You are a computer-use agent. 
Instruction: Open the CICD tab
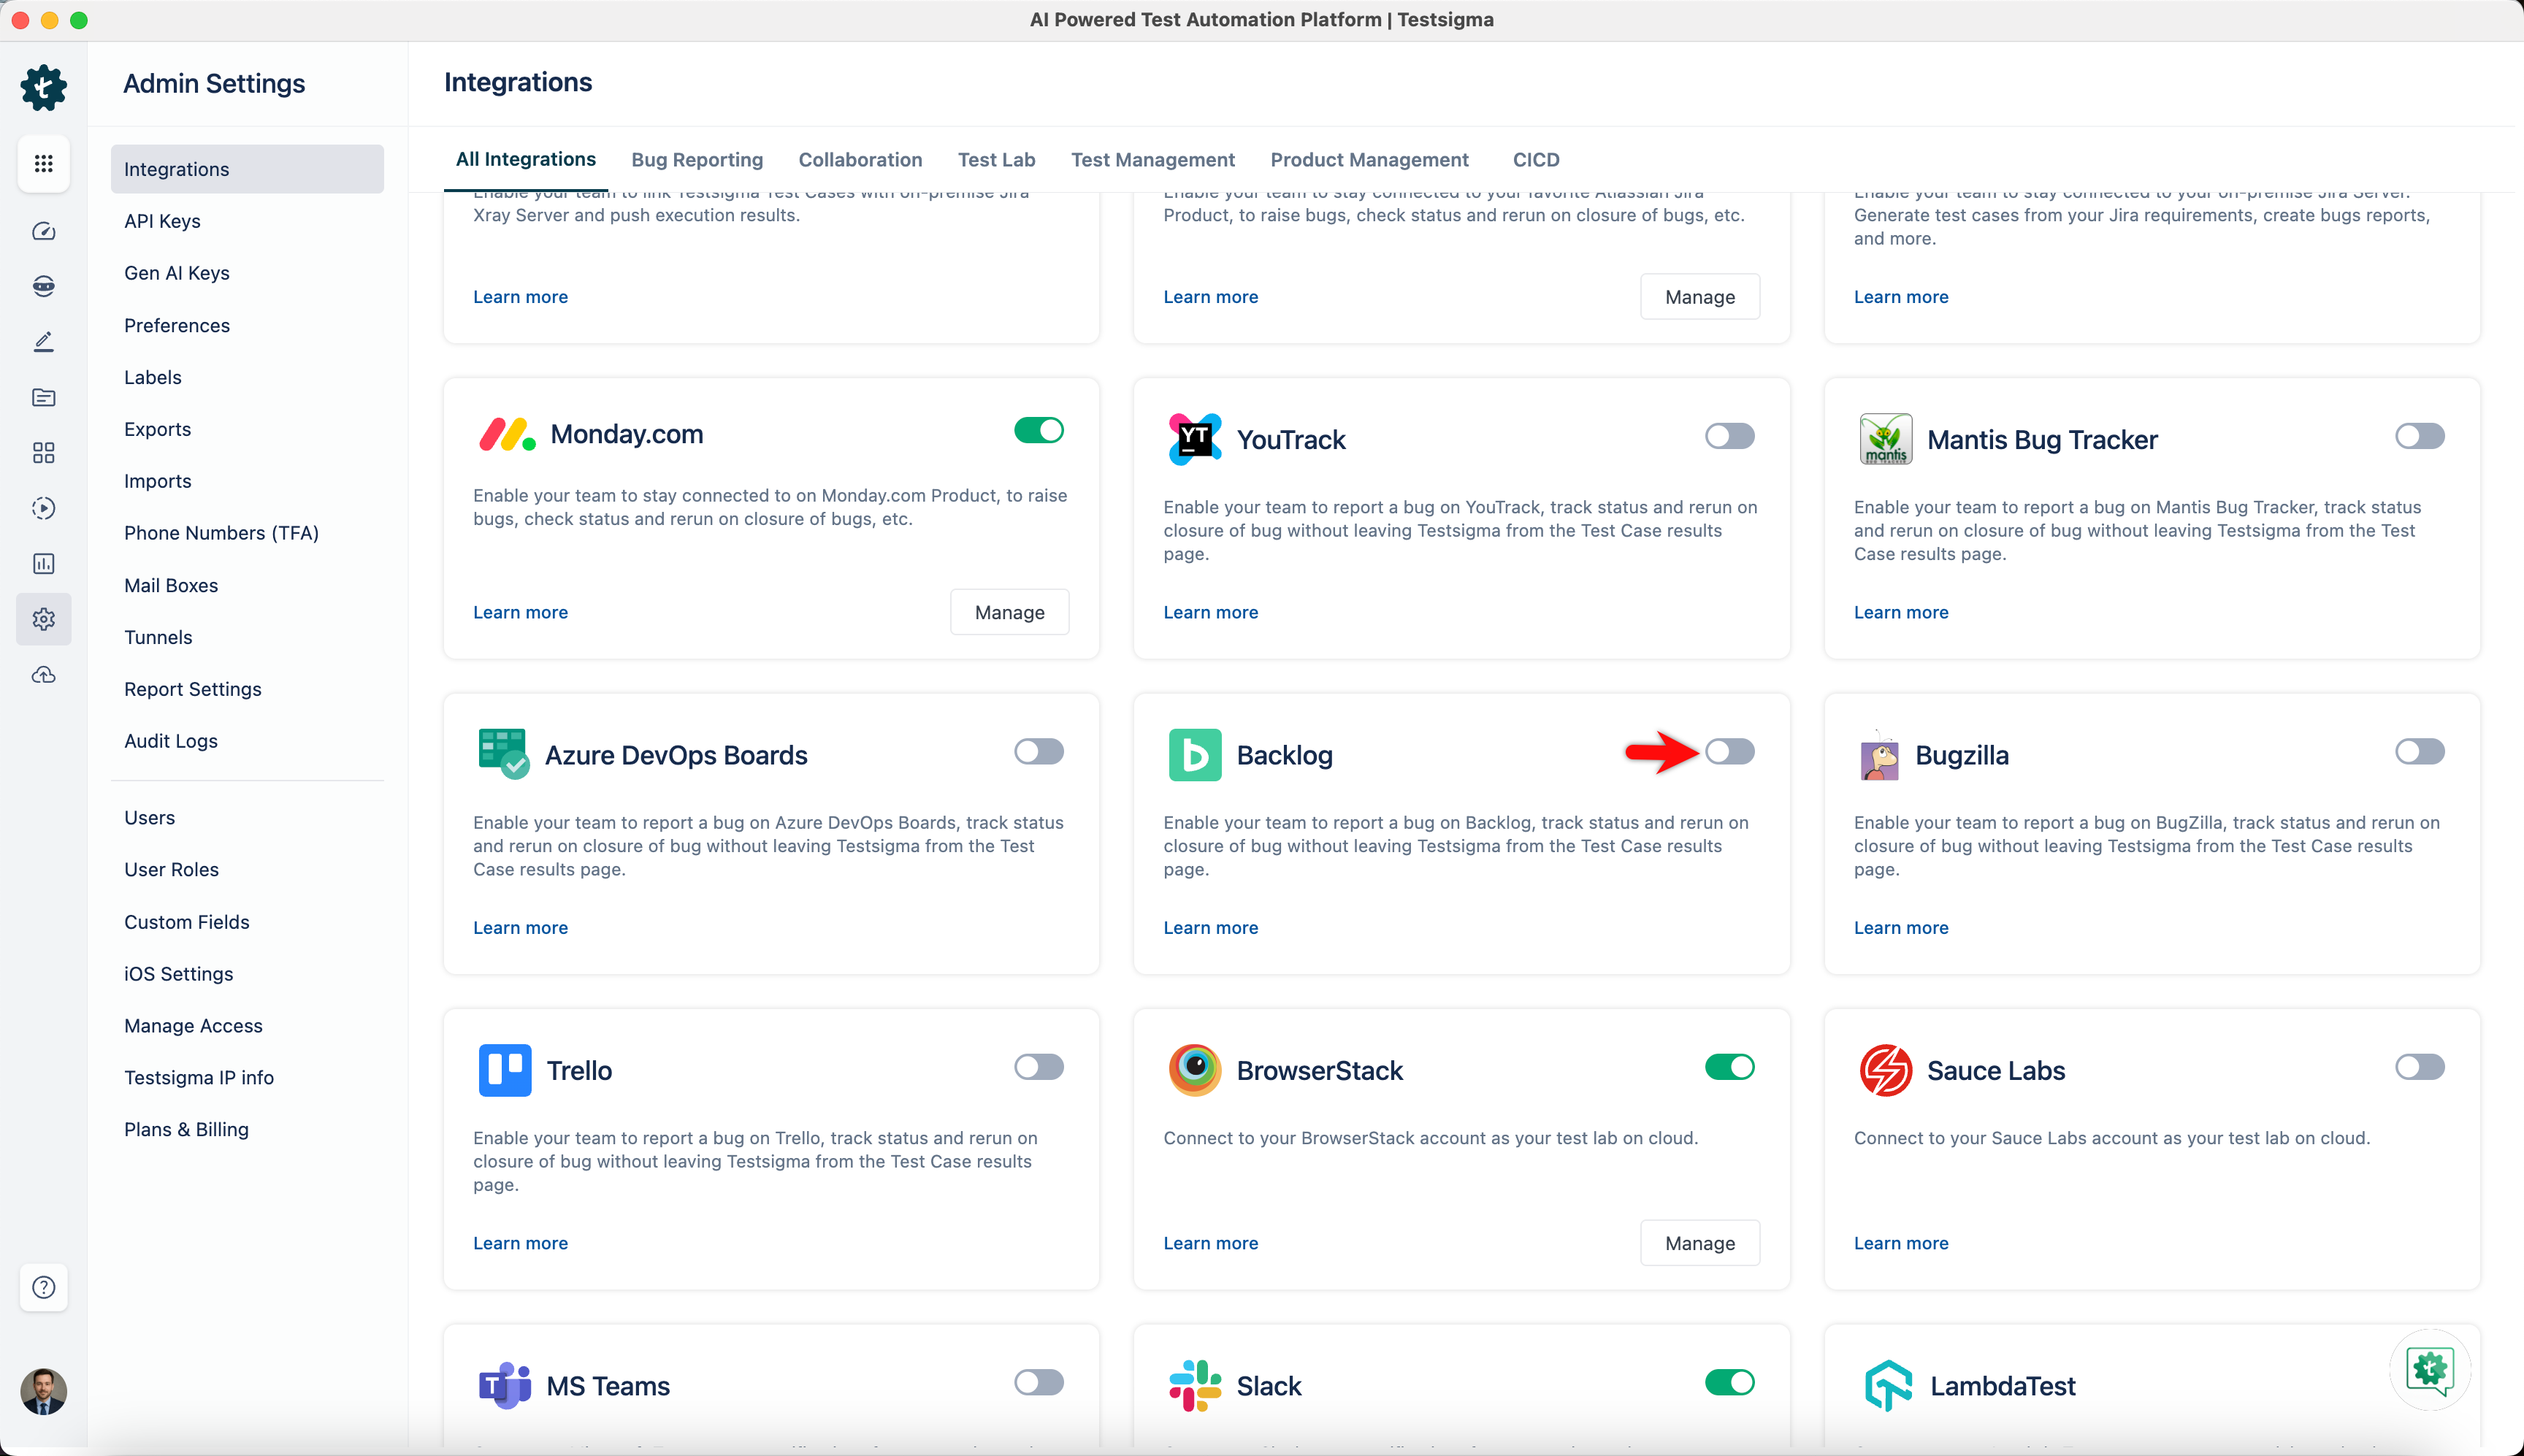[x=1535, y=160]
